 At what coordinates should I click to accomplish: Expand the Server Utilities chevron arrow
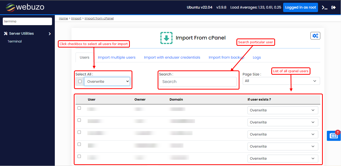[x=50, y=34]
